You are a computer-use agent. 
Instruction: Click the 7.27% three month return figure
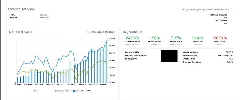[176, 38]
